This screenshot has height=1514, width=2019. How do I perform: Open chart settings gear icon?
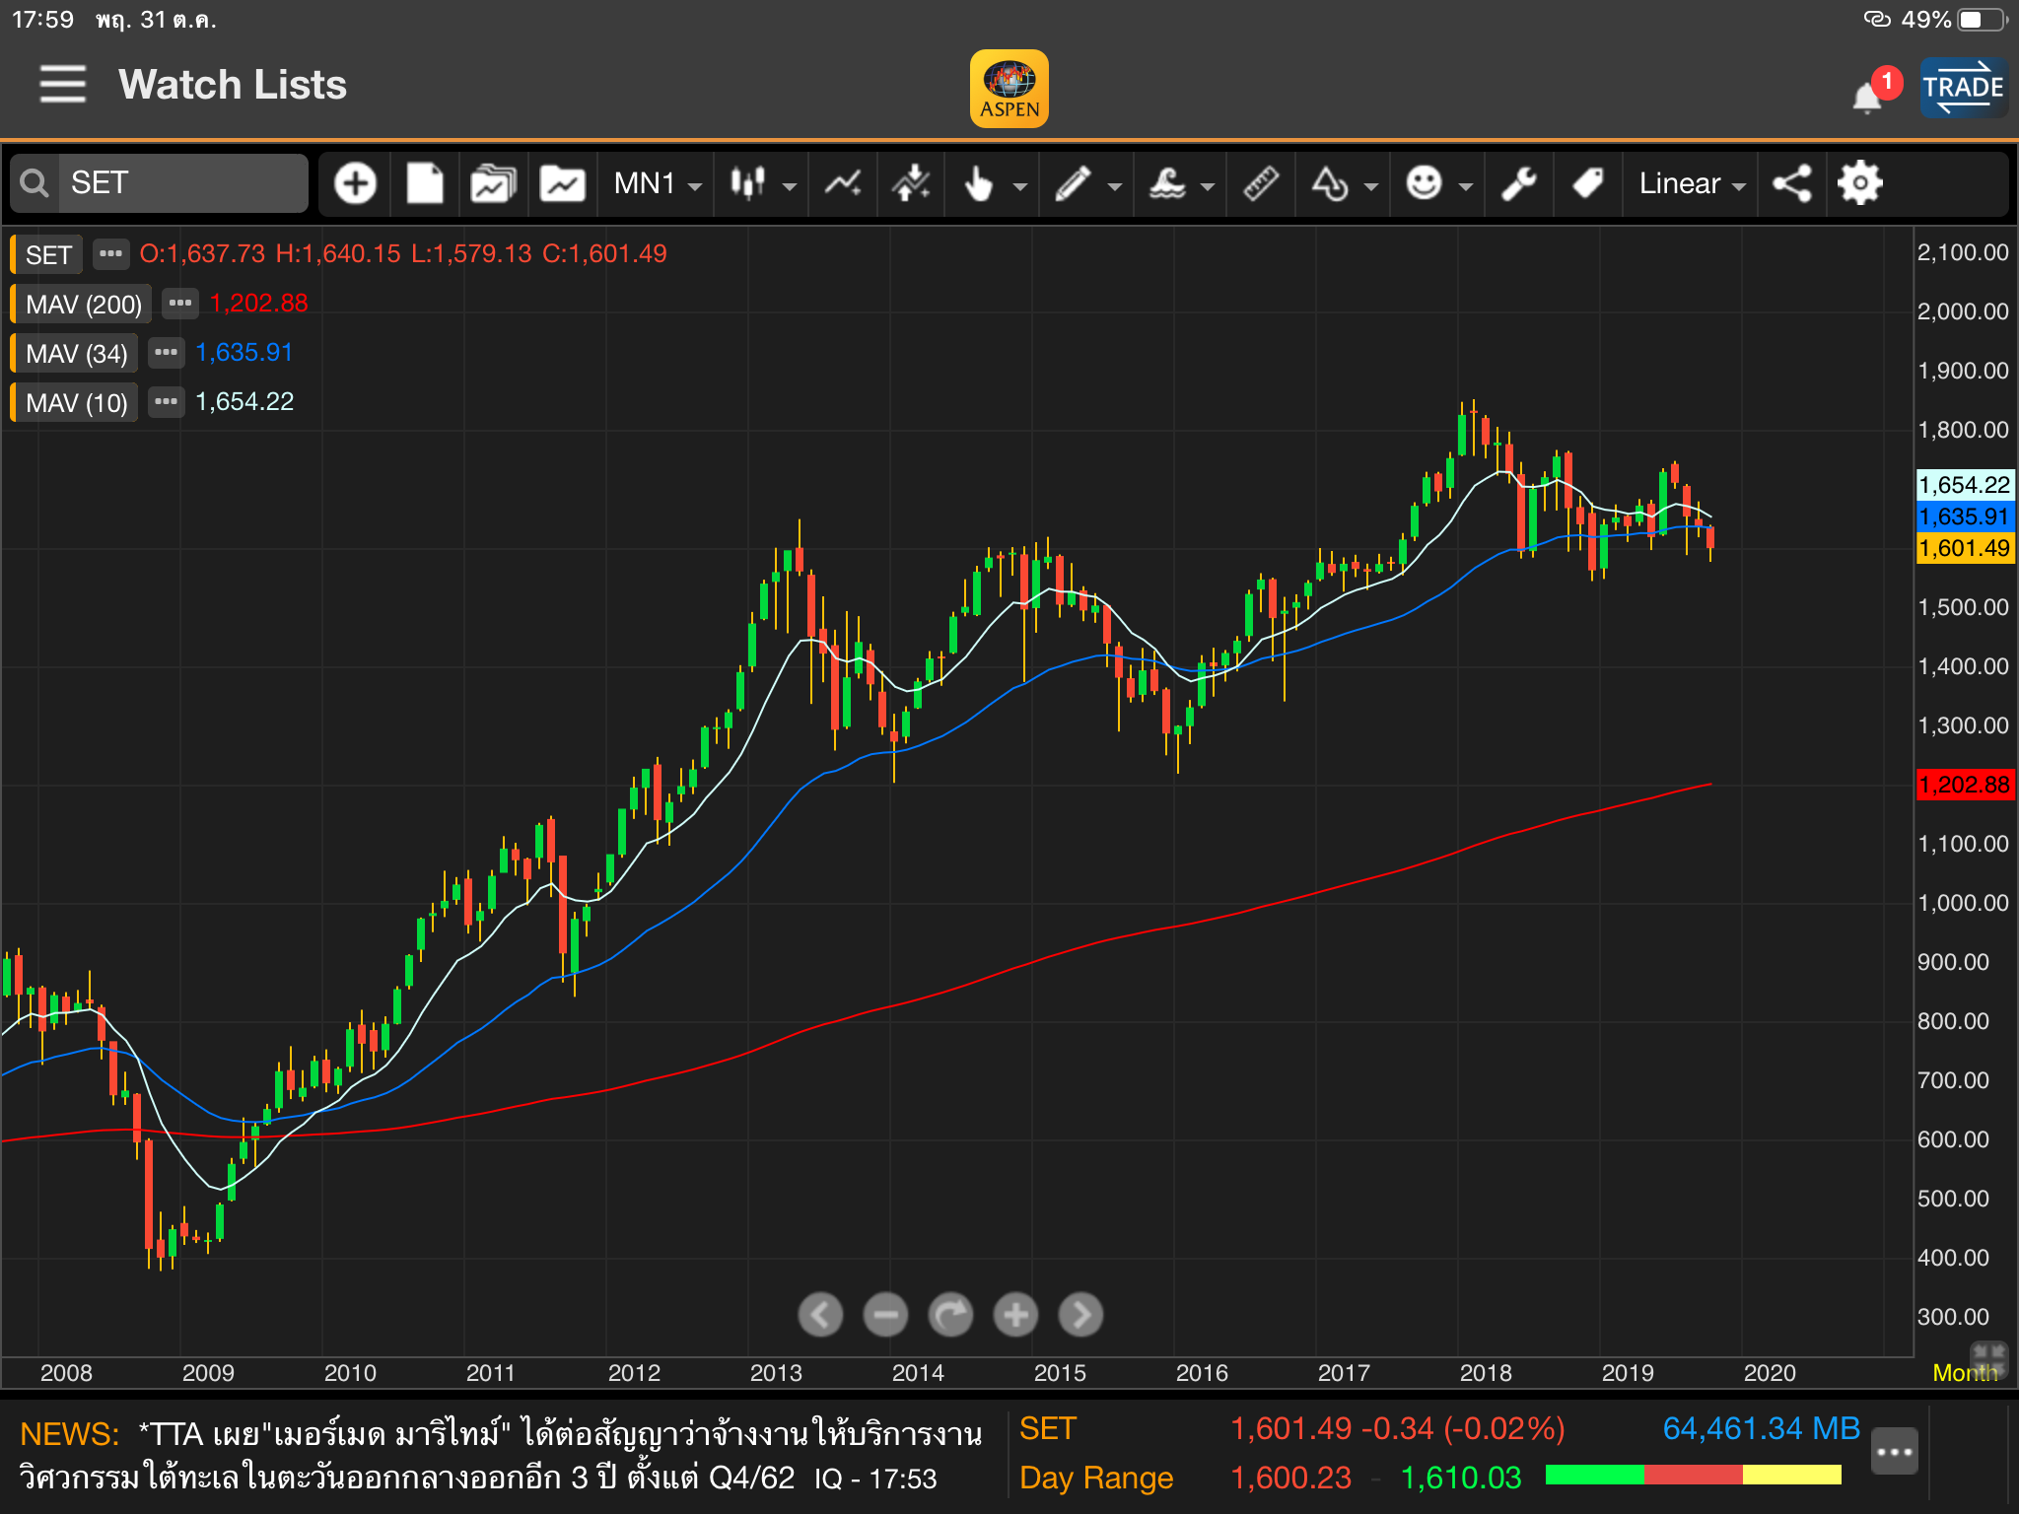[x=1859, y=183]
